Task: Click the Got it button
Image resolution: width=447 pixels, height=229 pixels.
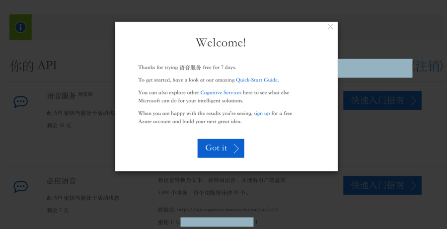Action: point(221,149)
